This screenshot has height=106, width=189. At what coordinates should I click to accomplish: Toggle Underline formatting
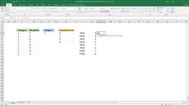[x=21, y=12]
